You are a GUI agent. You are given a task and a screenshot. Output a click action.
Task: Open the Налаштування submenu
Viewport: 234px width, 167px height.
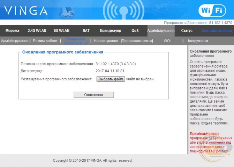coord(106,41)
